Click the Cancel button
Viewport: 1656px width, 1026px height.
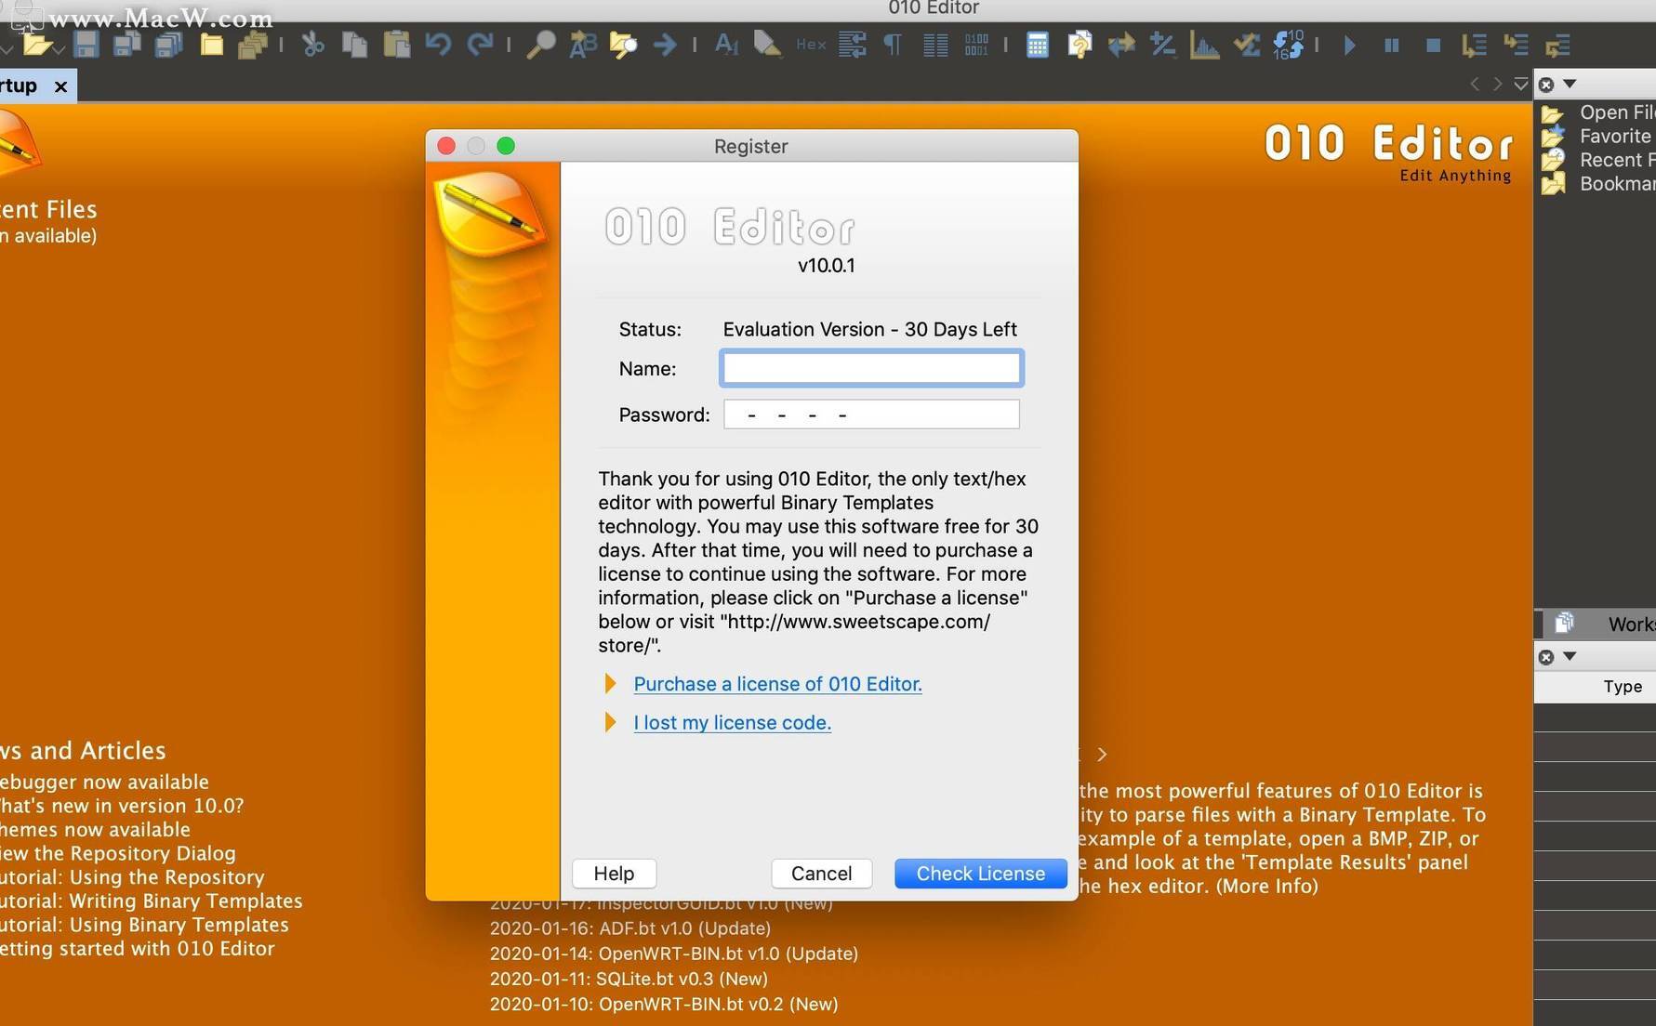coord(821,874)
